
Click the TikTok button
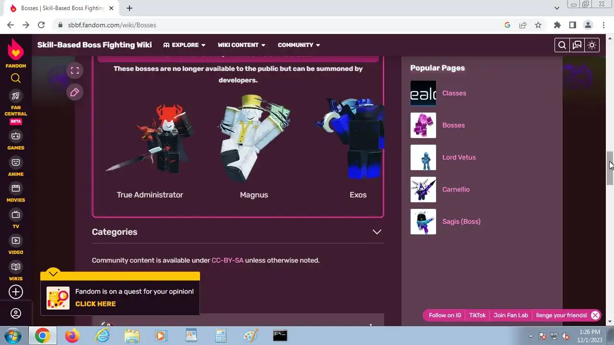coord(477,315)
